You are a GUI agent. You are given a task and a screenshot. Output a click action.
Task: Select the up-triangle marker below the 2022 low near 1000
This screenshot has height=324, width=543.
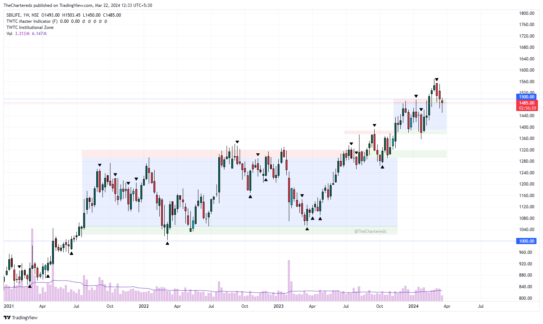click(x=167, y=243)
